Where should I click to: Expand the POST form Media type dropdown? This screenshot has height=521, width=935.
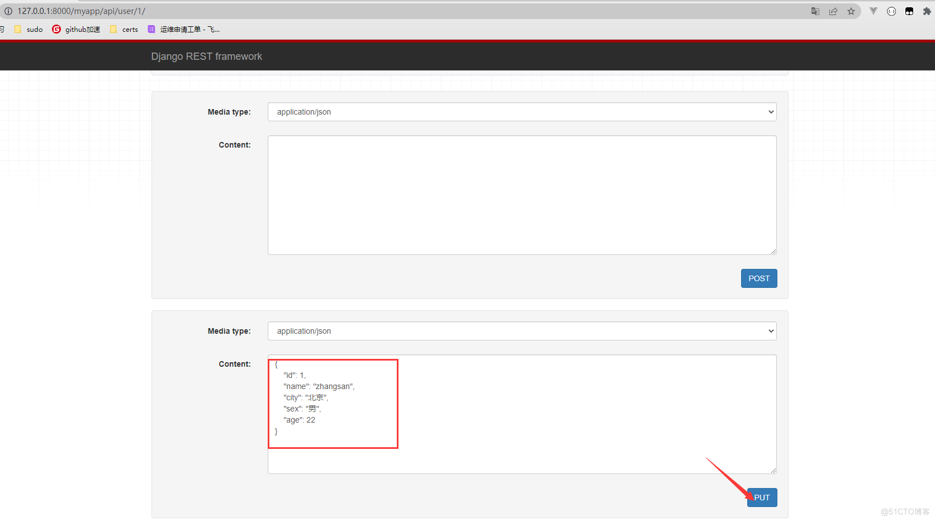522,112
